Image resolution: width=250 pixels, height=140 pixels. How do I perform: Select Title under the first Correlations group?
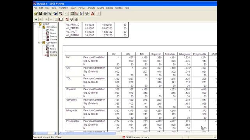click(x=52, y=30)
